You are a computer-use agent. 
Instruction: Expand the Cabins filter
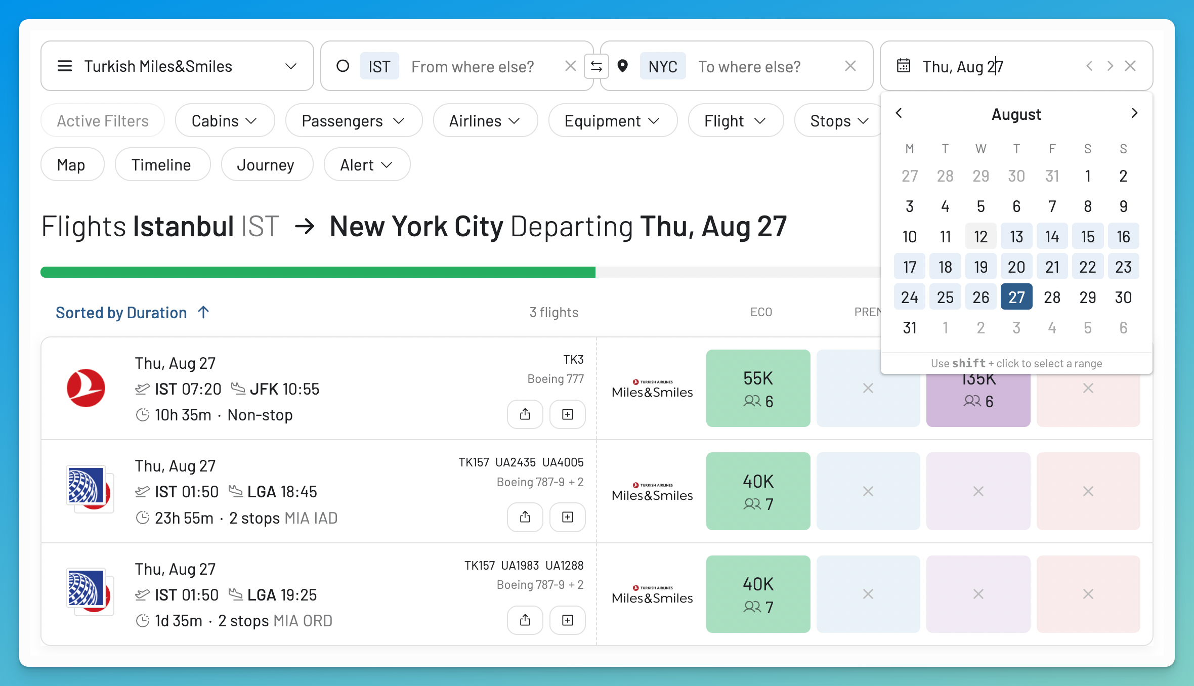225,121
